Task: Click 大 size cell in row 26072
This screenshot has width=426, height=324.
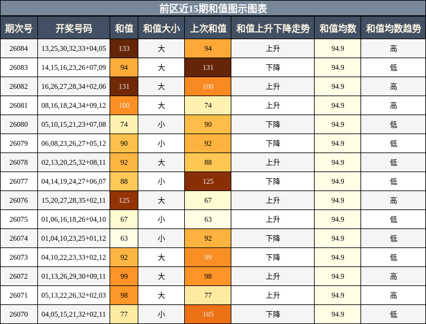Action: click(x=162, y=276)
